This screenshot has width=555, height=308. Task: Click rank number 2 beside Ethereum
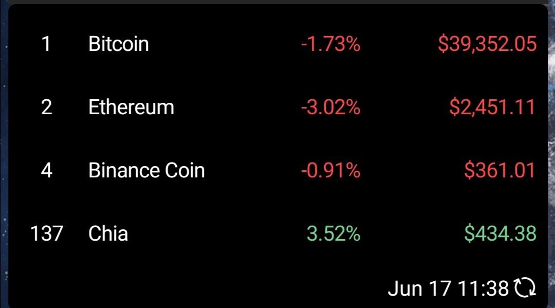click(x=46, y=107)
